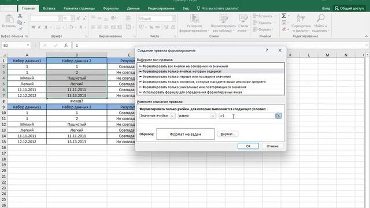
Task: Click the increase decimal icon
Action: (x=166, y=27)
